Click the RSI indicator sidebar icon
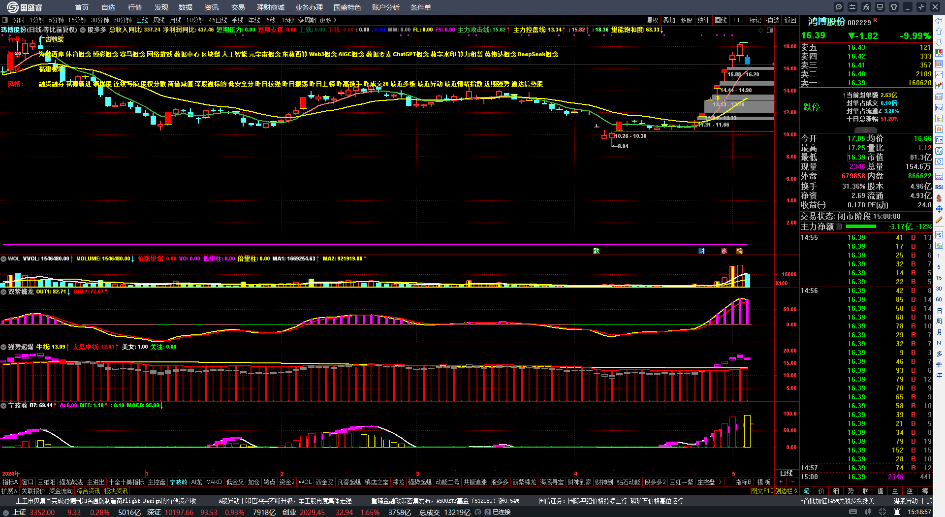Image resolution: width=945 pixels, height=517 pixels. [939, 187]
